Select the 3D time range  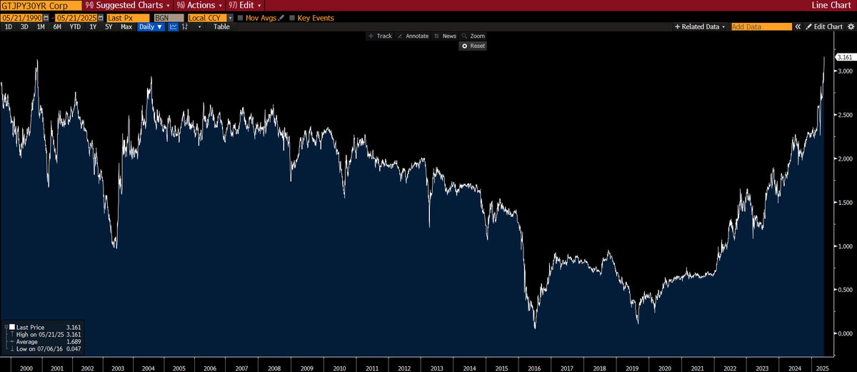click(x=24, y=26)
